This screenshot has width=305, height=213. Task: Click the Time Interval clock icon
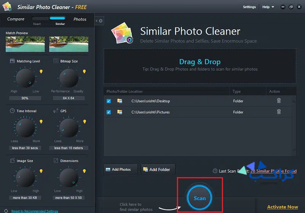[12, 111]
